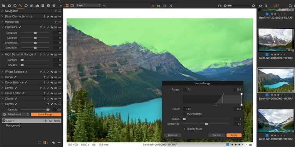295x147 pixels.
Task: Expand the Navigator panel
Action: [x=2, y=11]
